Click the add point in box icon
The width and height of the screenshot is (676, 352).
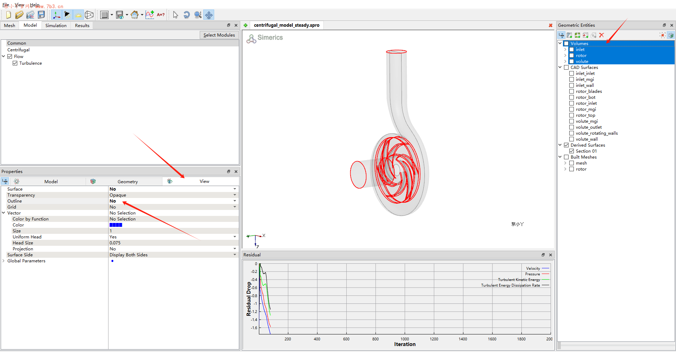click(585, 35)
